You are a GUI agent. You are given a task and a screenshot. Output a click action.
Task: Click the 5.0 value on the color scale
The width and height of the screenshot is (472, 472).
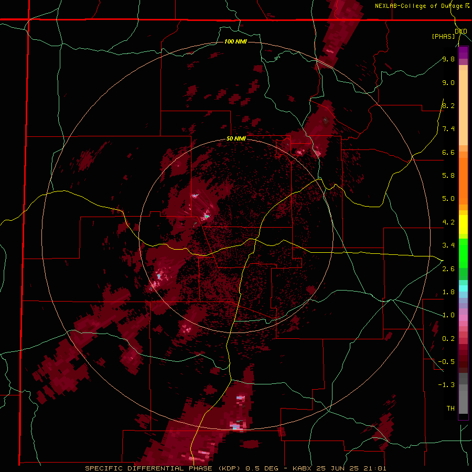coord(448,199)
